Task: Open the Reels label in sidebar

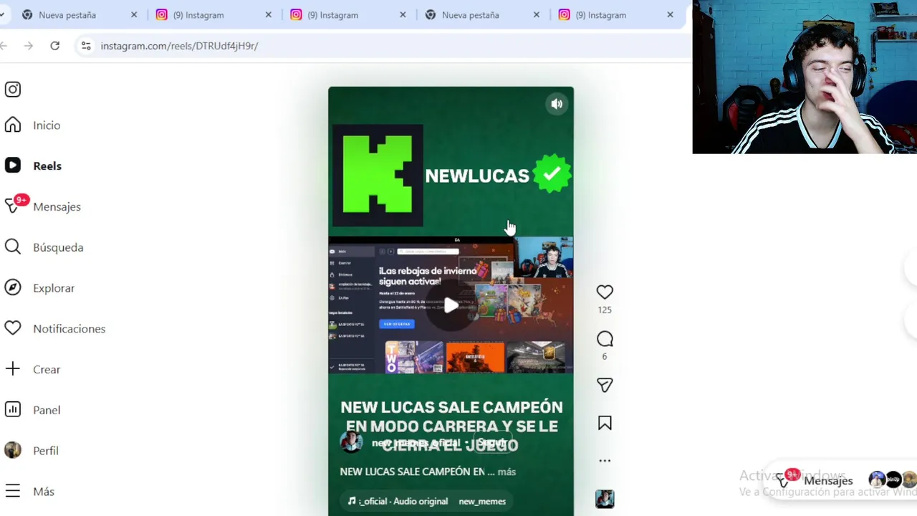Action: click(47, 166)
